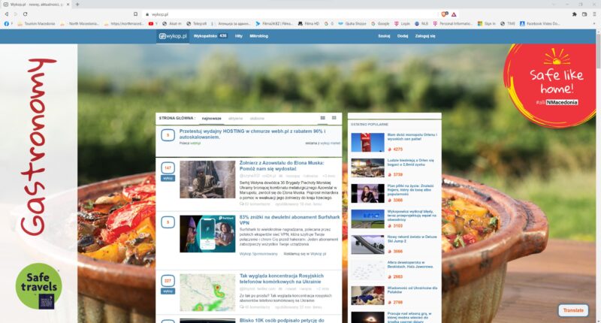
Task: Select the ulubione tab
Action: (x=257, y=119)
